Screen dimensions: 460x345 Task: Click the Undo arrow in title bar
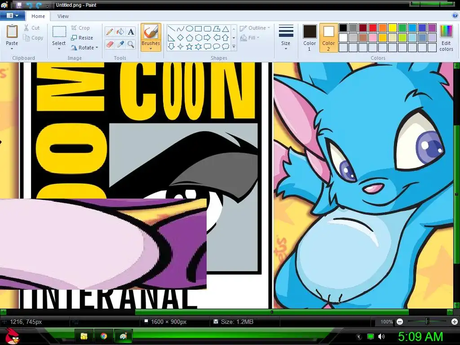point(29,5)
